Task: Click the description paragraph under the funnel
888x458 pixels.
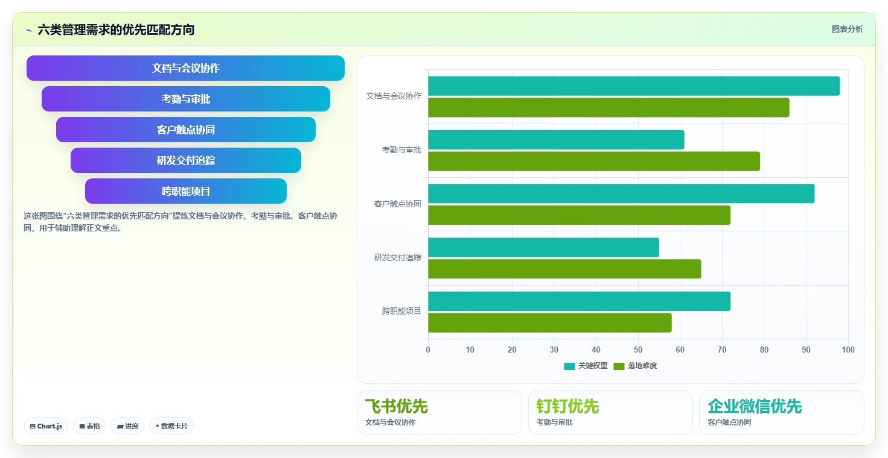Action: pyautogui.click(x=180, y=222)
